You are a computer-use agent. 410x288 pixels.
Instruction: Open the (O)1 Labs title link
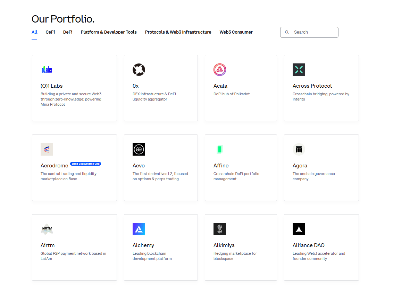[x=51, y=86]
